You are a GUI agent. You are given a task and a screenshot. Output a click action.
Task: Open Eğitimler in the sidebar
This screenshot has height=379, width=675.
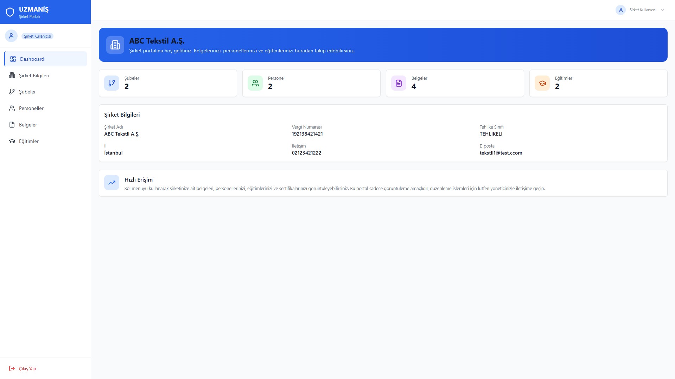coord(29,141)
